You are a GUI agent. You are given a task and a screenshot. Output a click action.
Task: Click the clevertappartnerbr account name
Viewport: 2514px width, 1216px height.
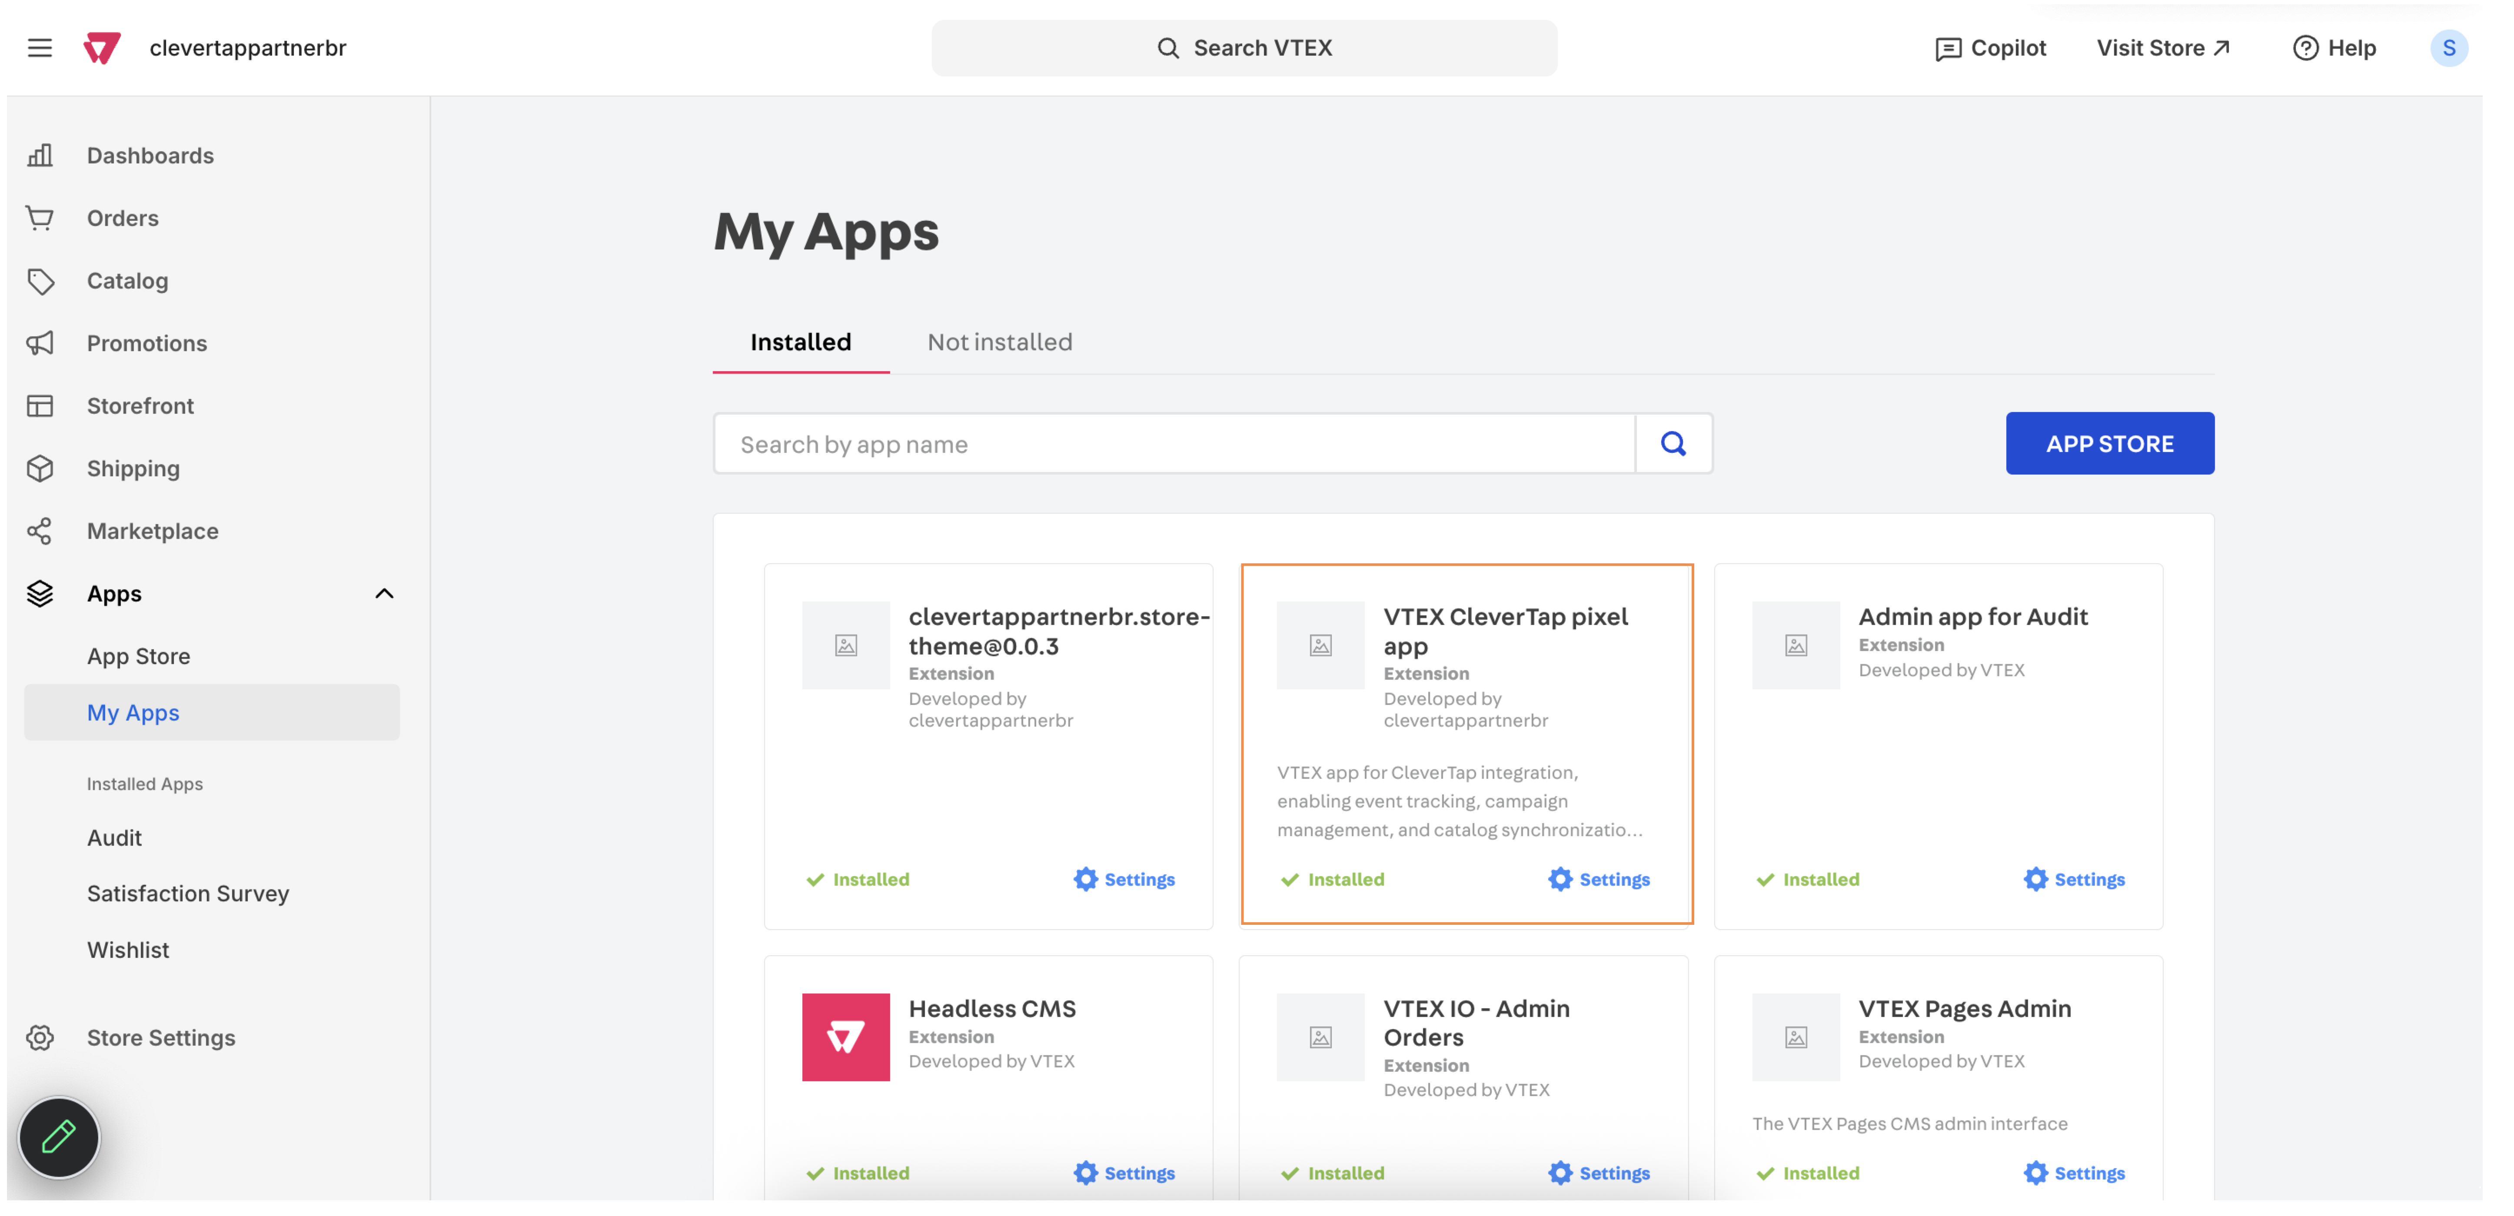[248, 48]
